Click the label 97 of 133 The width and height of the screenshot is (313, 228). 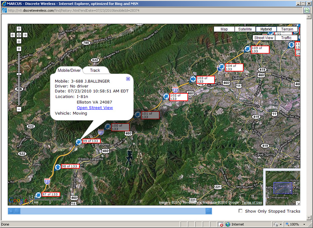coord(51,194)
